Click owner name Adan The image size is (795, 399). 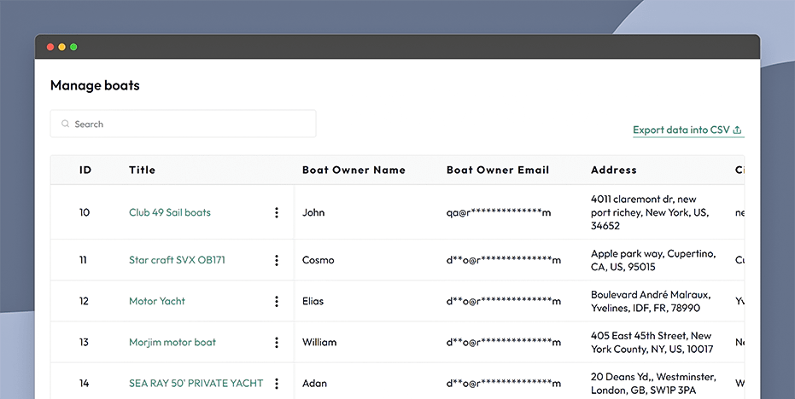314,384
